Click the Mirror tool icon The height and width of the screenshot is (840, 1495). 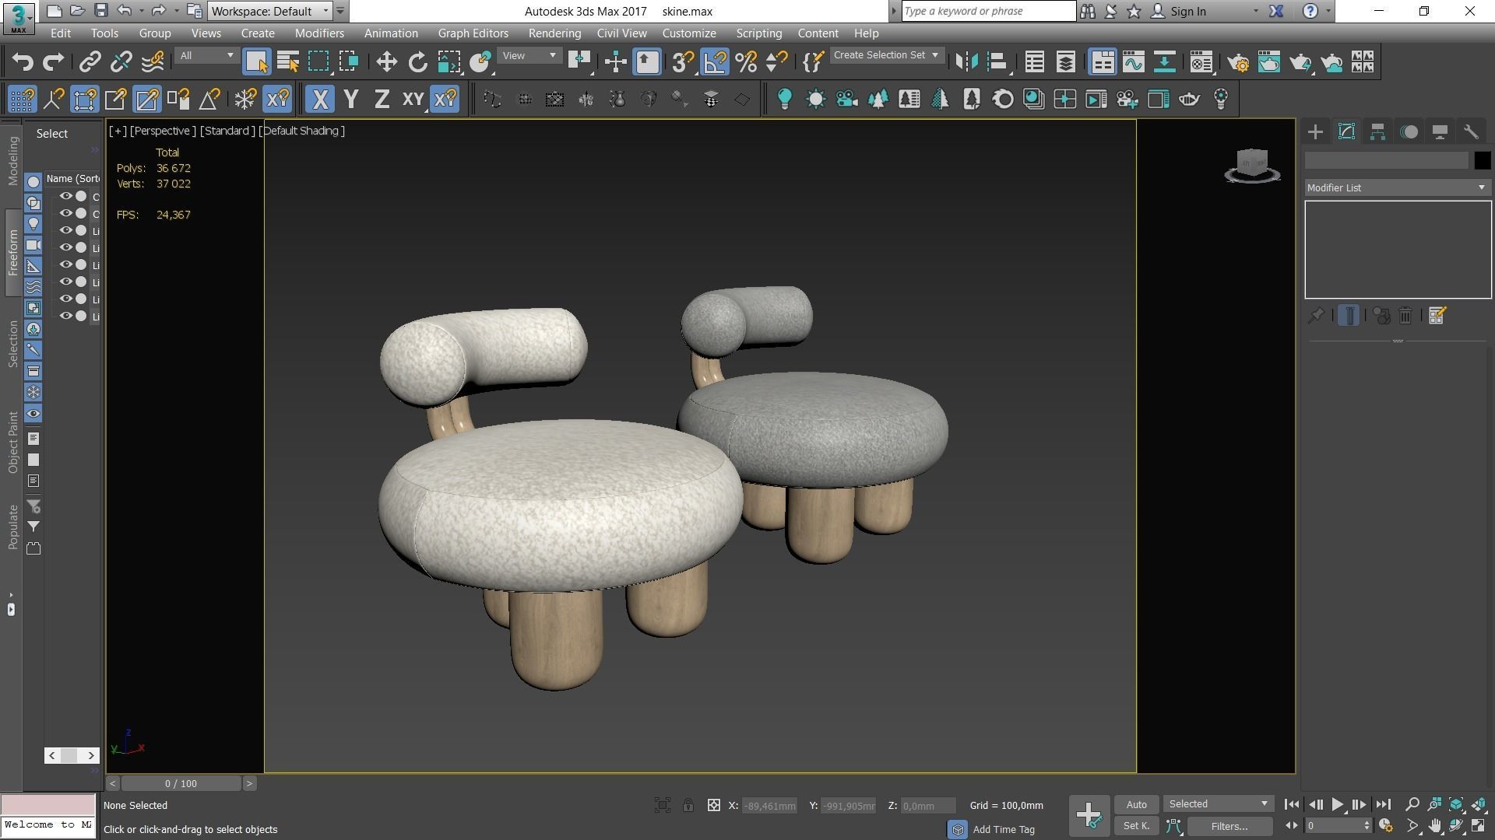coord(966,62)
